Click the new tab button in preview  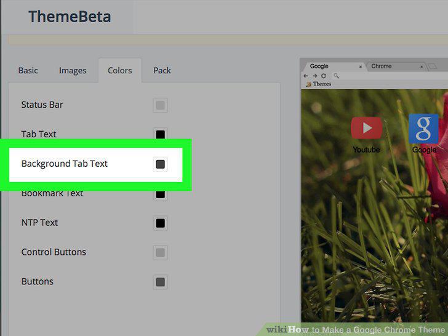coord(433,66)
